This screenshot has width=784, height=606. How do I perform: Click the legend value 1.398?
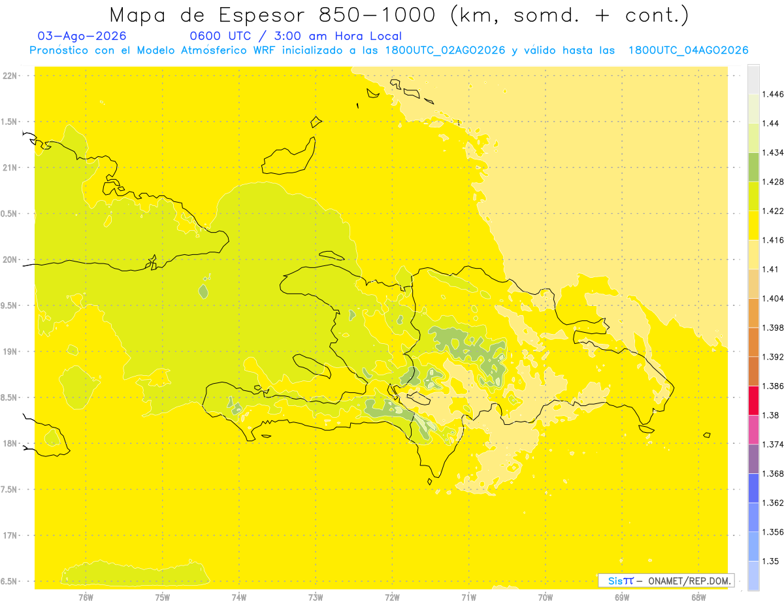[x=774, y=328]
